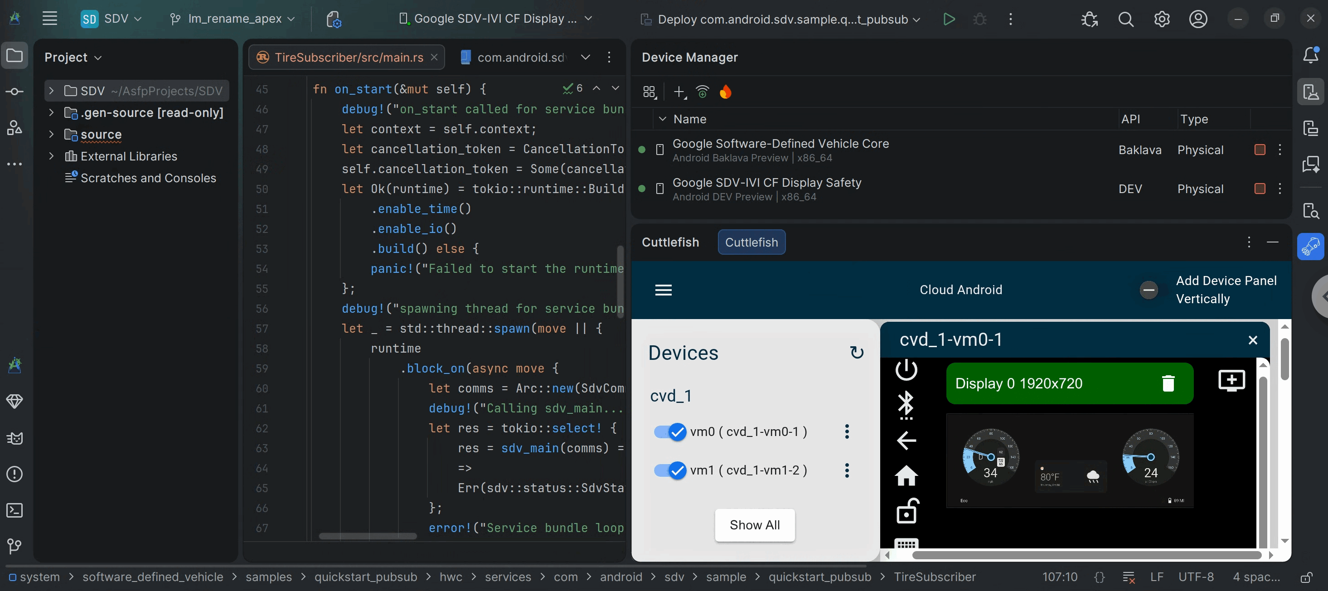Click the Run button in top toolbar
Screen dimensions: 1328x591
click(949, 19)
